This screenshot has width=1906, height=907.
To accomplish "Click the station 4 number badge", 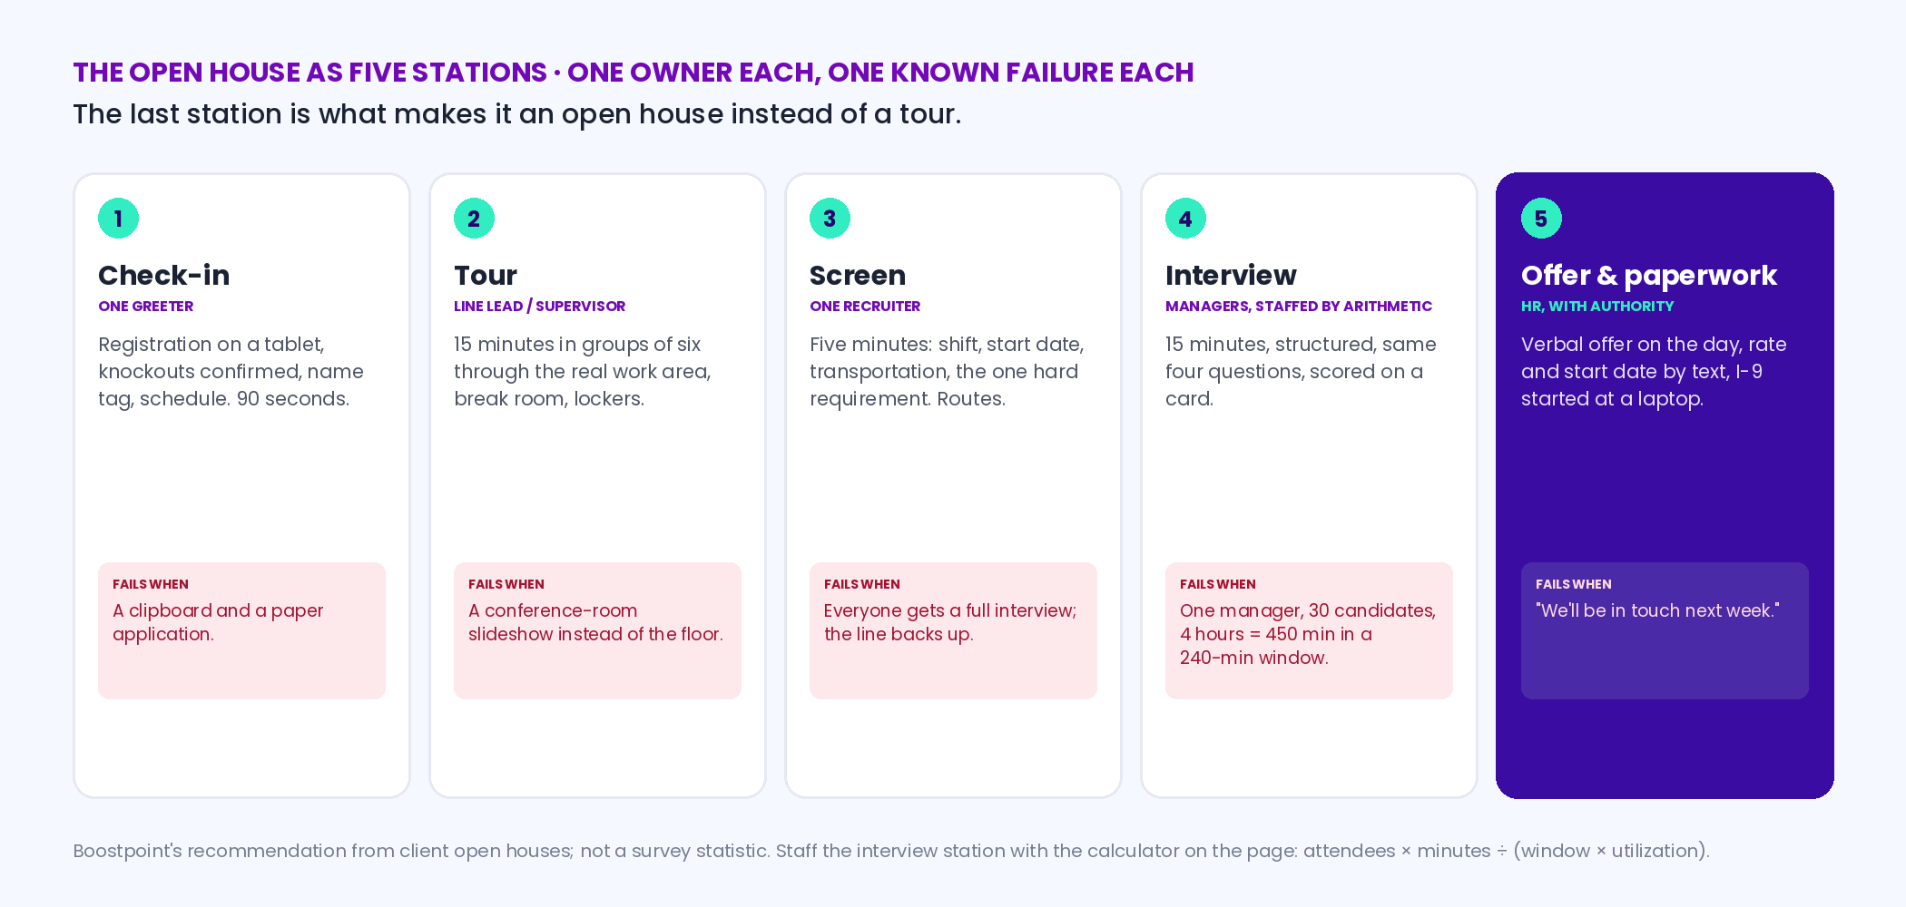I will tap(1185, 219).
